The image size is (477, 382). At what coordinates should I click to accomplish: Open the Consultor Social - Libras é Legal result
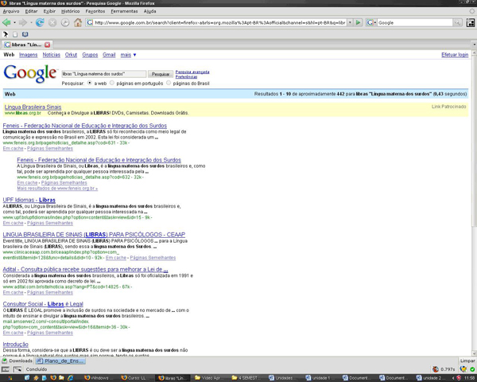pyautogui.click(x=43, y=304)
